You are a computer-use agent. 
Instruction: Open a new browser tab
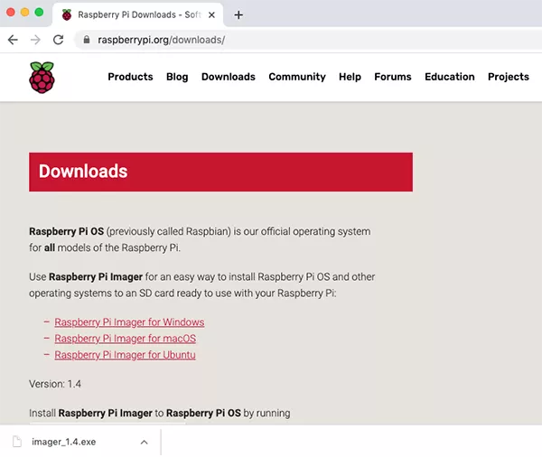238,14
